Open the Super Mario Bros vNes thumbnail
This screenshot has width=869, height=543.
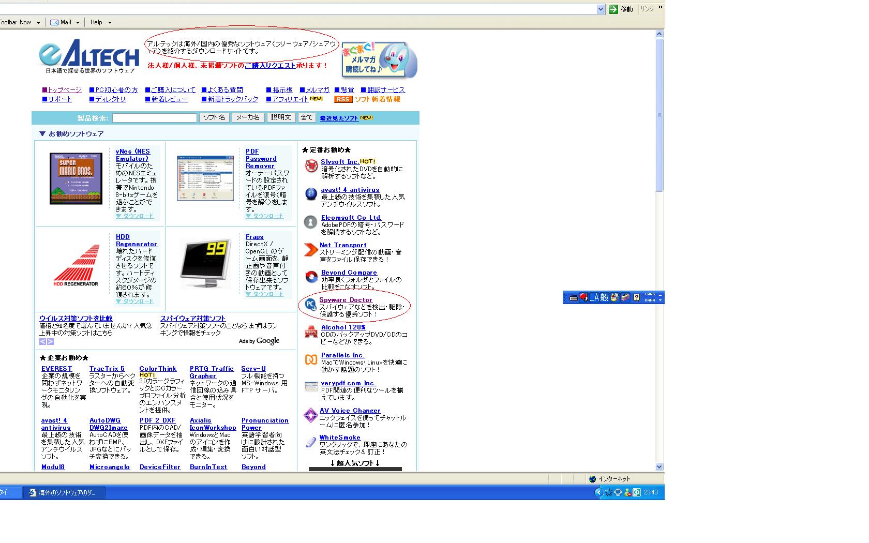point(76,178)
